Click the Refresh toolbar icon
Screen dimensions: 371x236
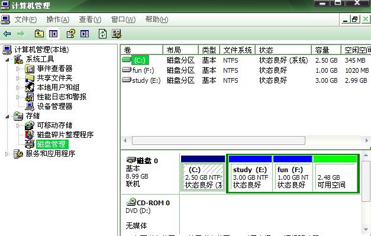point(102,34)
